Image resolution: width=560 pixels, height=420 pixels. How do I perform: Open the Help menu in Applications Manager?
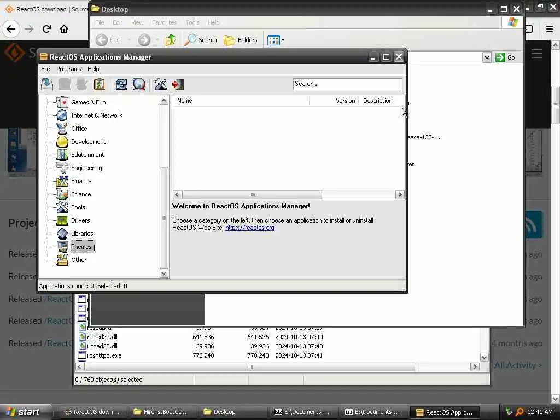[x=93, y=69]
